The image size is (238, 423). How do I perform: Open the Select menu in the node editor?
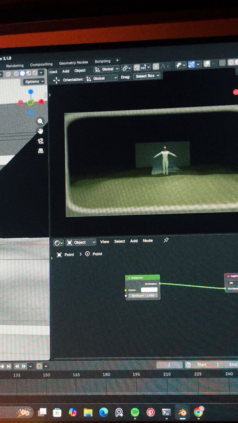pyautogui.click(x=120, y=241)
